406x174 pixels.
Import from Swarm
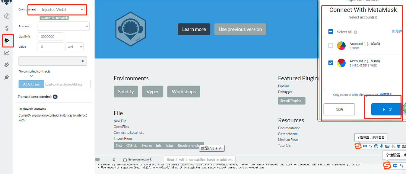tap(147, 146)
